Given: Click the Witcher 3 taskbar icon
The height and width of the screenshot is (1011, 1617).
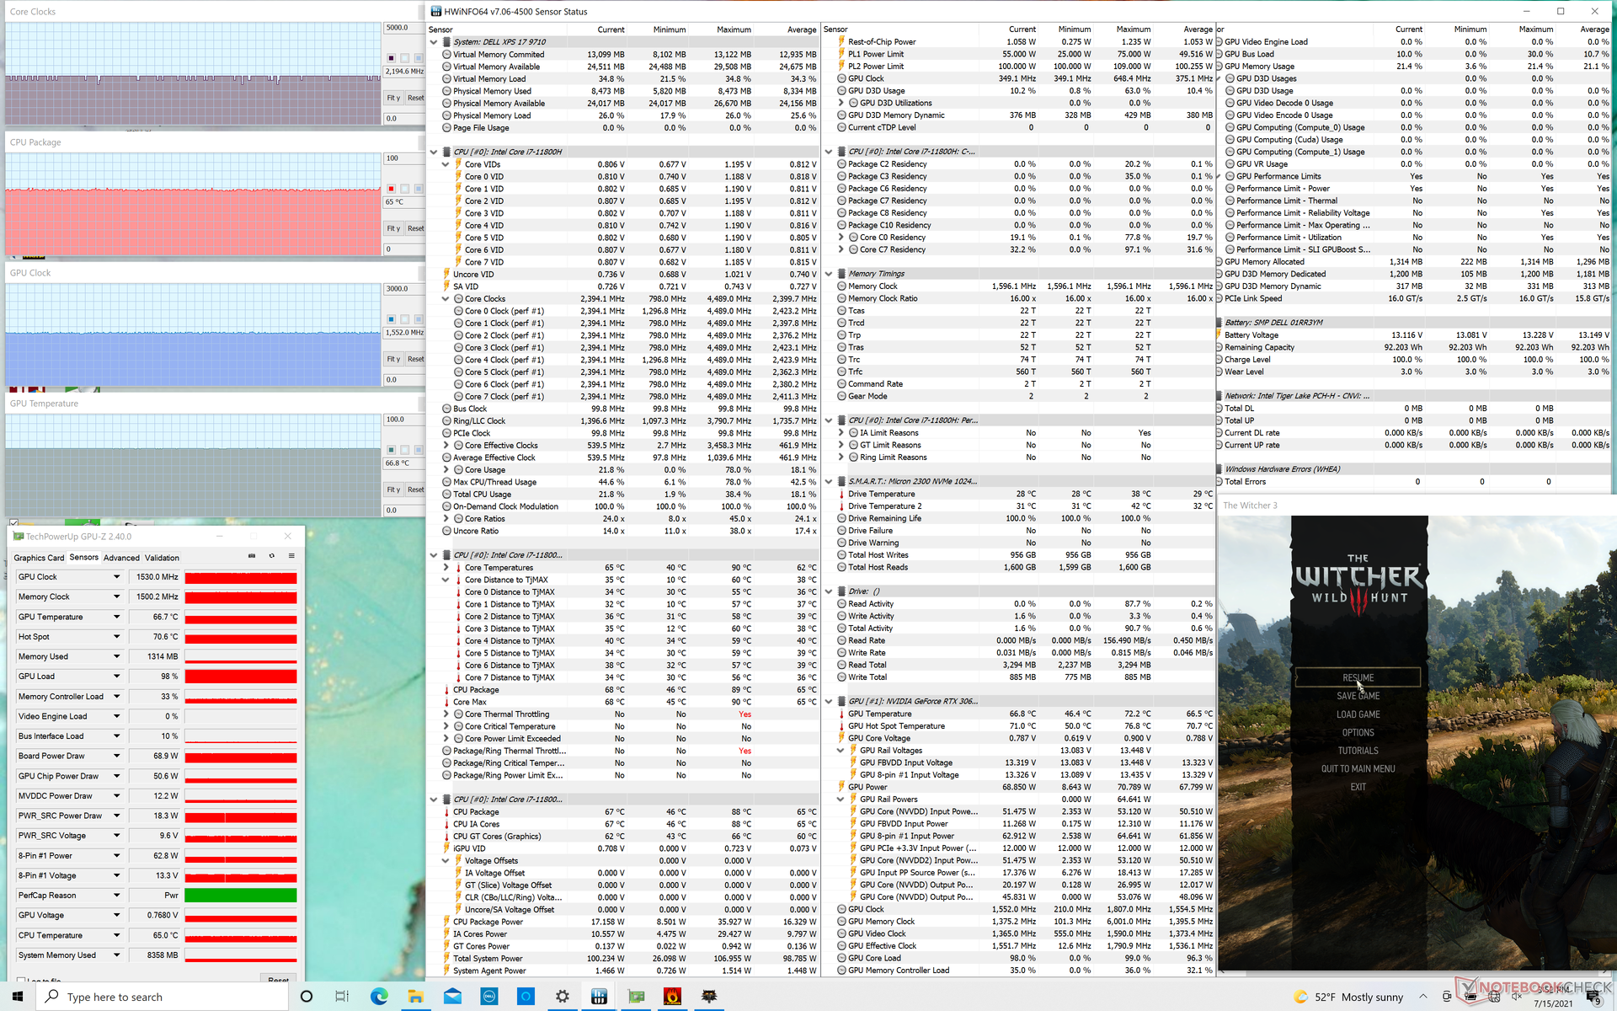Looking at the screenshot, I should 709,997.
